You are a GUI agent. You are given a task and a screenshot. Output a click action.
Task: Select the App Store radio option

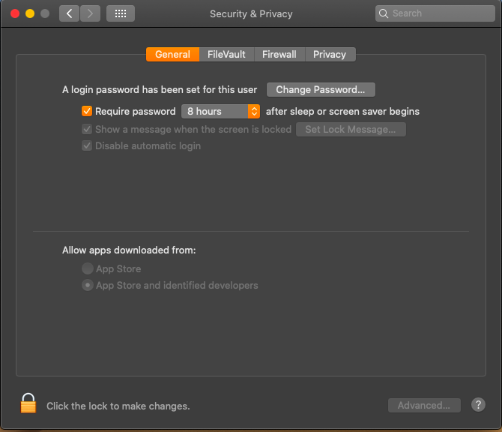click(x=88, y=268)
